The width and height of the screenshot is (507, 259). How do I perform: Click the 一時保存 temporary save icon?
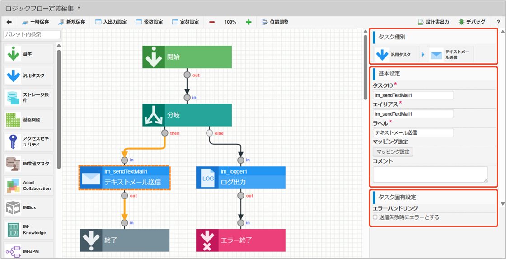pyautogui.click(x=25, y=22)
